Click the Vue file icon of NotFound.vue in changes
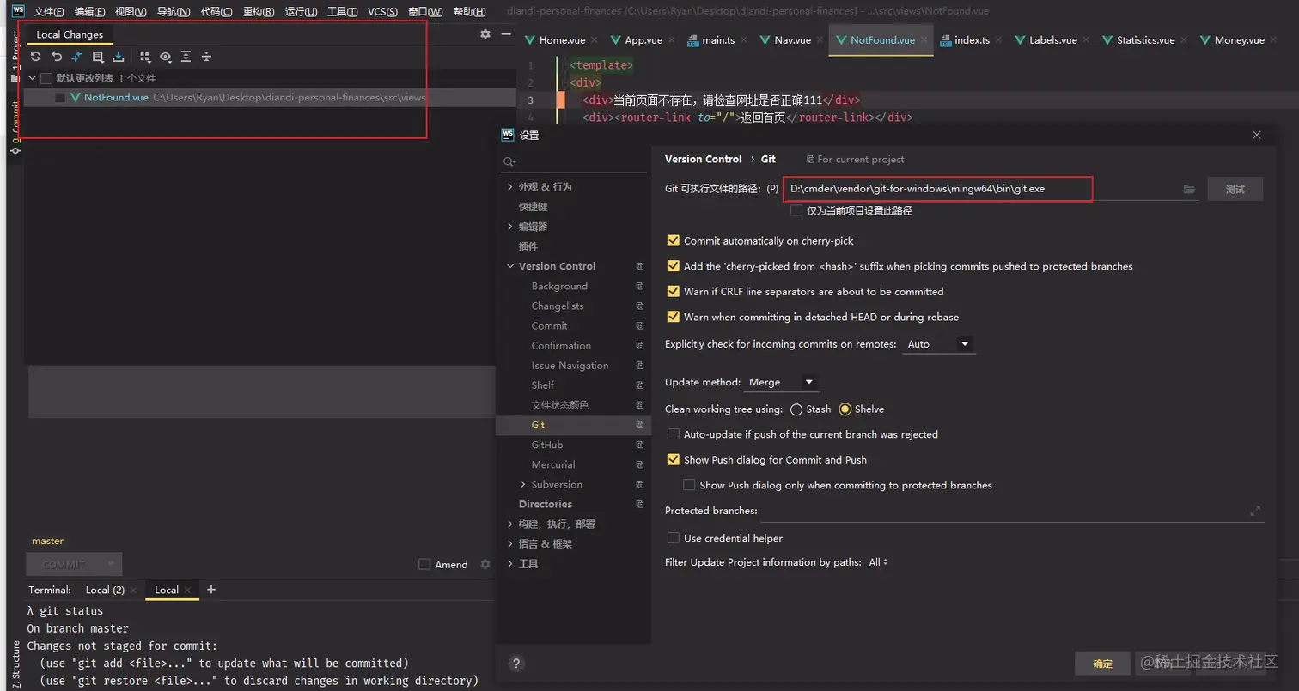The height and width of the screenshot is (691, 1299). point(76,98)
